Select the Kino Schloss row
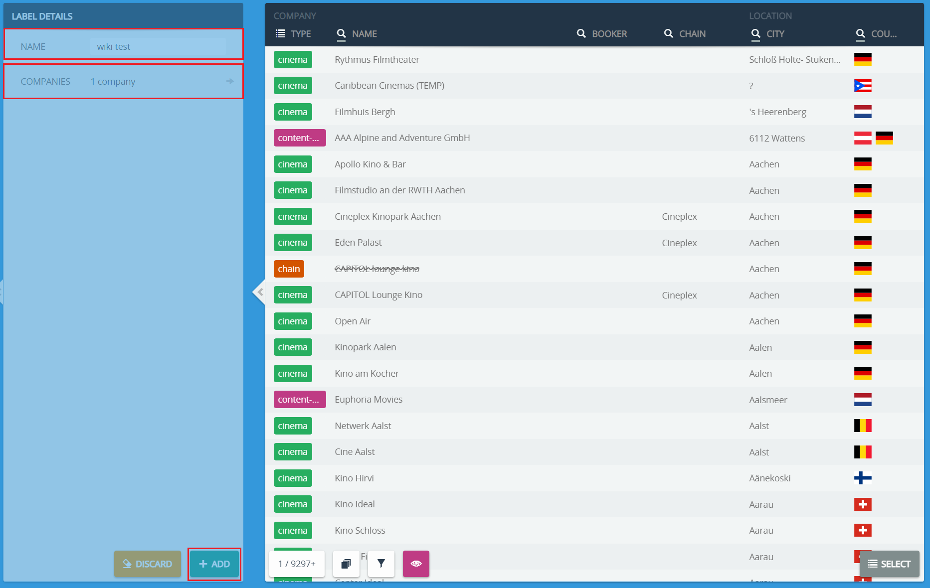This screenshot has width=930, height=588. 594,530
